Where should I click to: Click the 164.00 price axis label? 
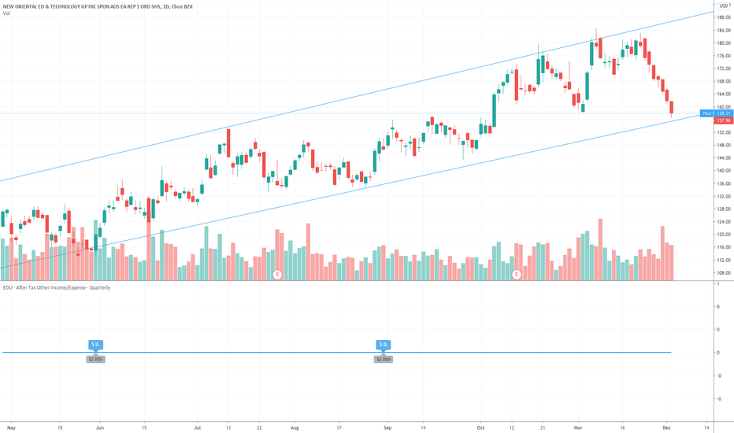coord(724,94)
